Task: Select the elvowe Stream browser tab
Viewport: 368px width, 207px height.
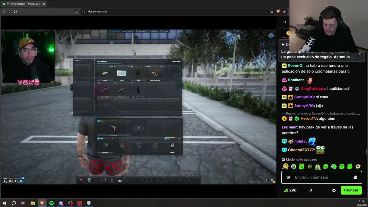Action: tap(24, 4)
